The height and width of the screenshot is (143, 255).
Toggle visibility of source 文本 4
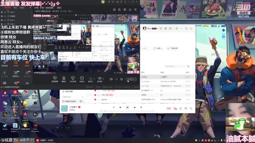click(x=2, y=12)
